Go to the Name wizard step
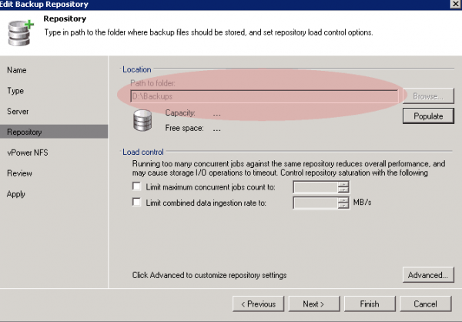This screenshot has width=462, height=322. [17, 70]
